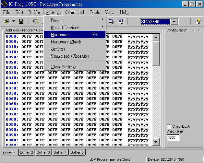Viewport: 204px width, 163px height.
Task: Click the hex scrollbar up arrow
Action: click(156, 38)
